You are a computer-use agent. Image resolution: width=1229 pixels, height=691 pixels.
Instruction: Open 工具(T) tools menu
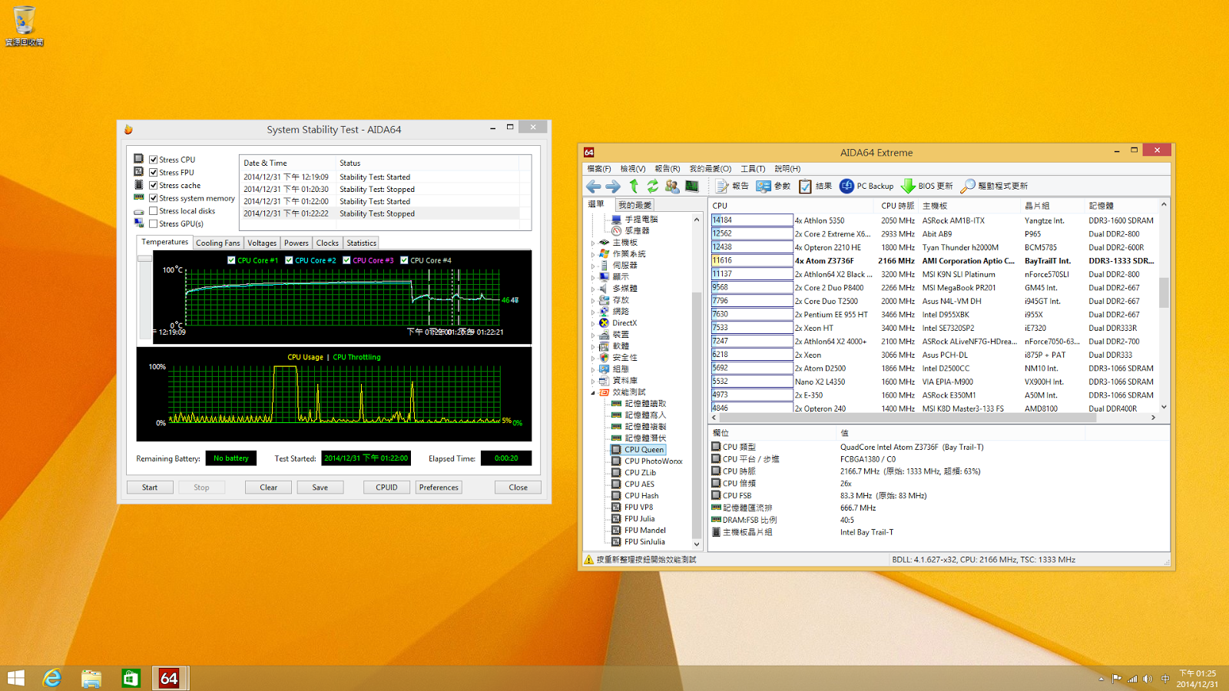coord(753,169)
